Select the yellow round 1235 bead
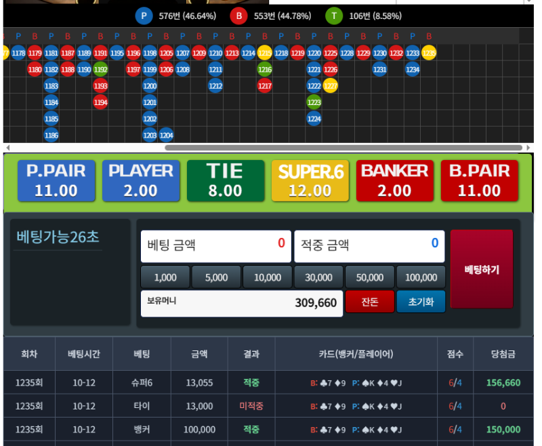This screenshot has height=446, width=542. 429,52
